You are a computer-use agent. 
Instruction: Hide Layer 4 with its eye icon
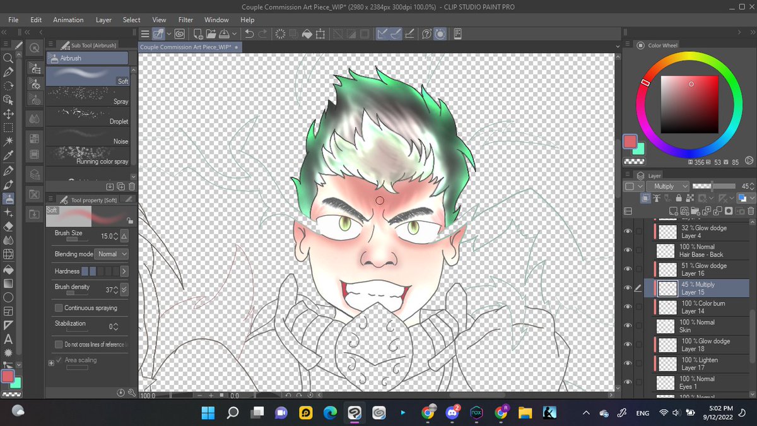point(628,232)
